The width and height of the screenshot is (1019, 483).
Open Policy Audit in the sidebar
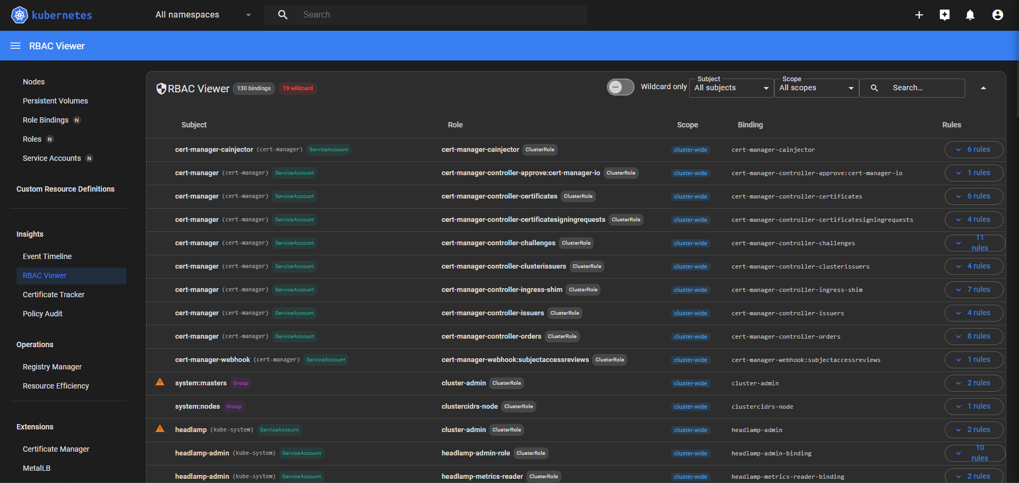(42, 314)
